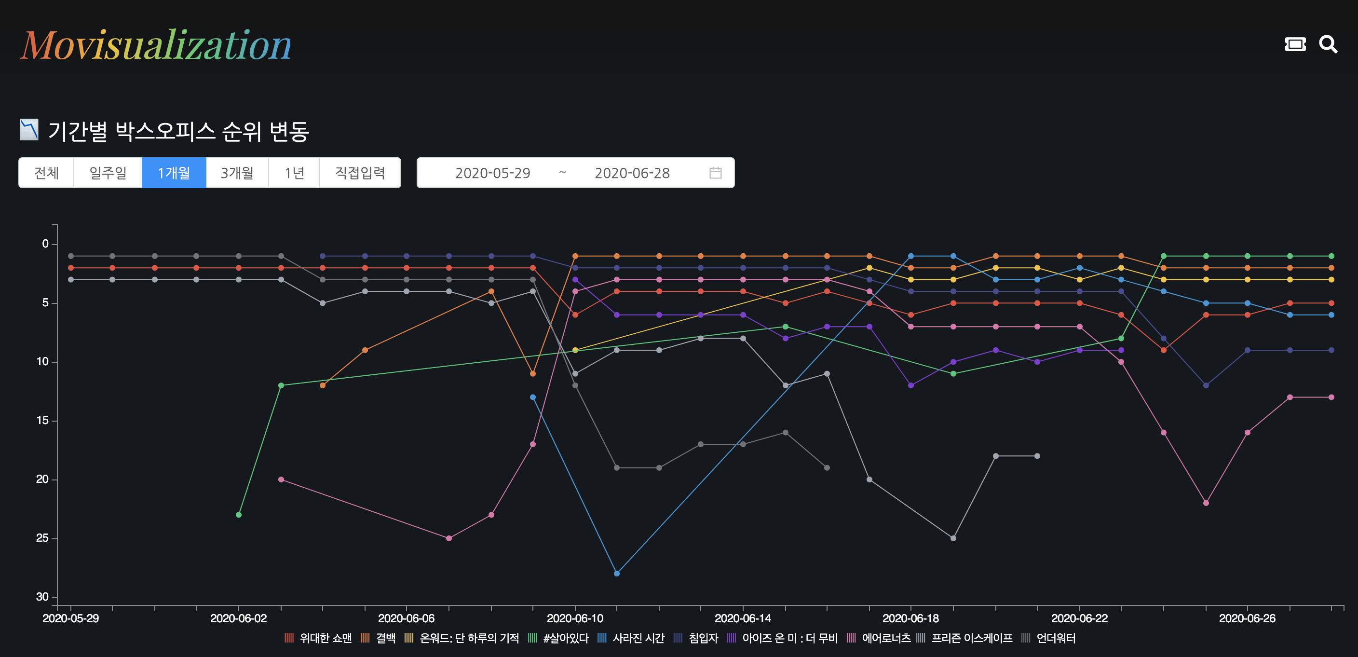Choose the 1년 range option
The image size is (1358, 657).
294,173
